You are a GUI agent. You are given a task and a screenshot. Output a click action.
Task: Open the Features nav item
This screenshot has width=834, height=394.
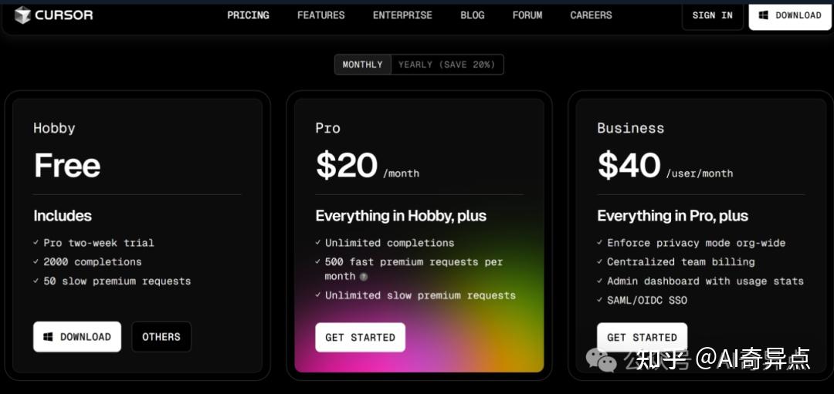coord(320,15)
